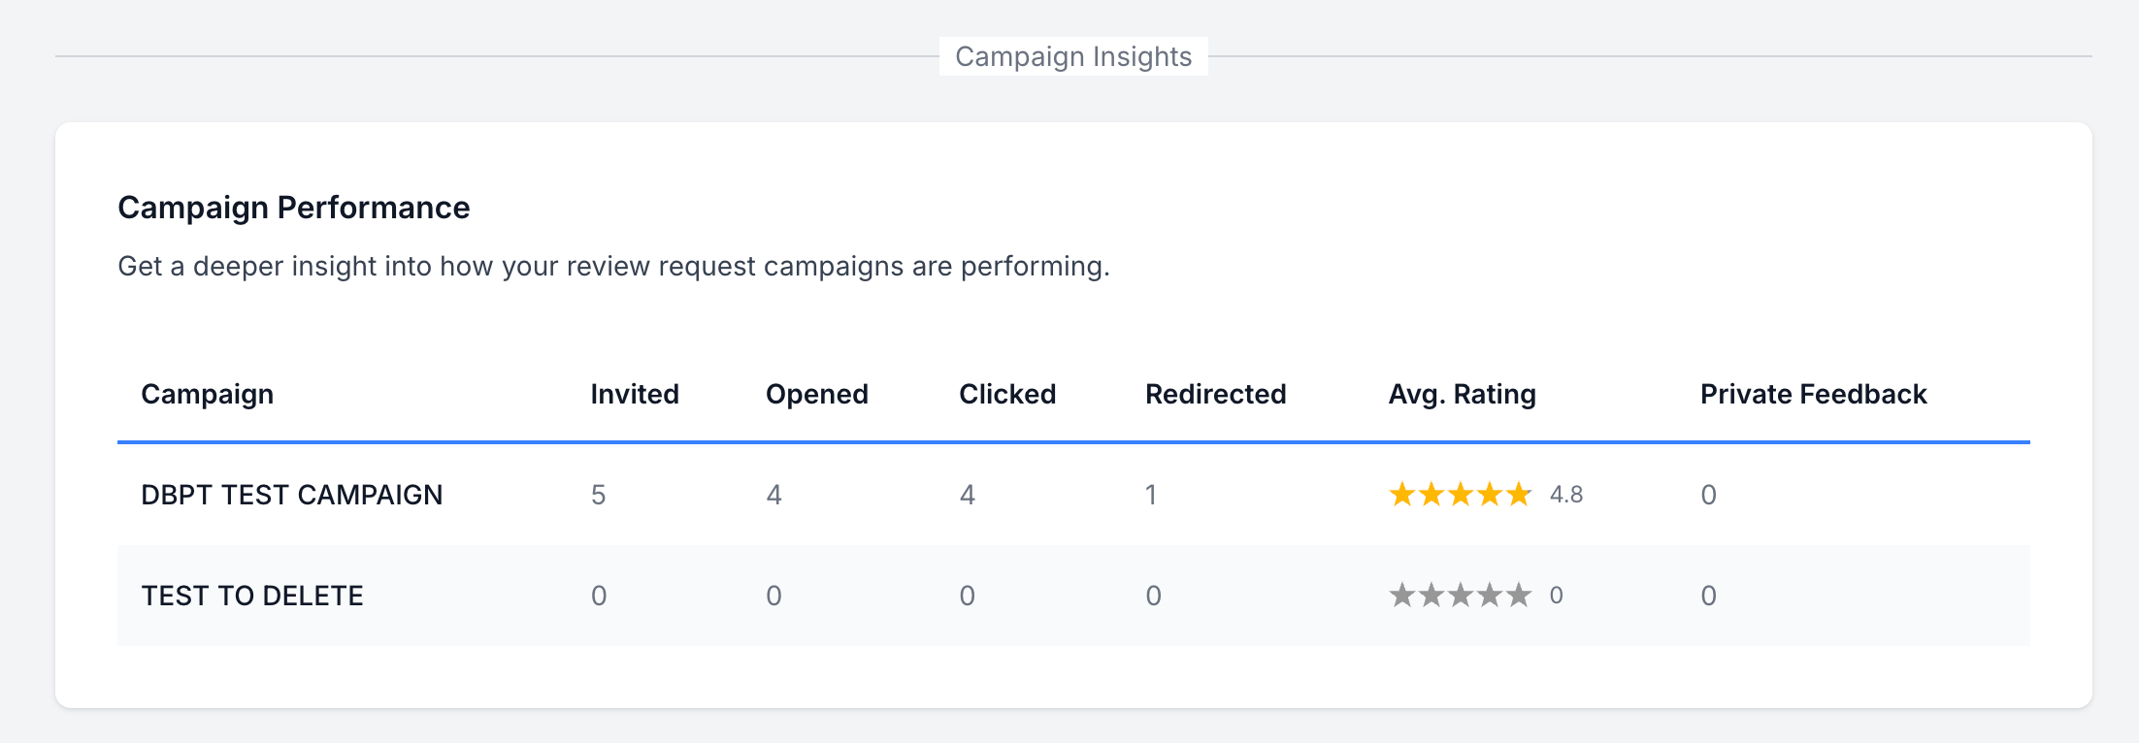Screen dimensions: 2139x743
Task: Click the 0 rating value beside the gray stars
Action: [1557, 595]
